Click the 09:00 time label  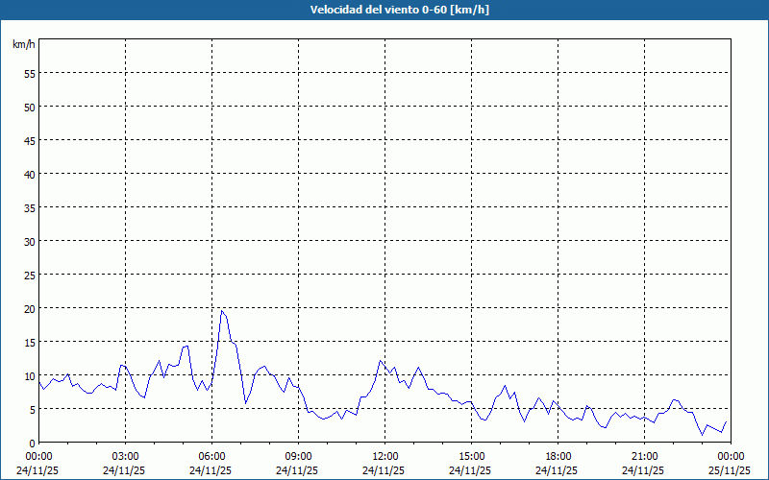[298, 456]
